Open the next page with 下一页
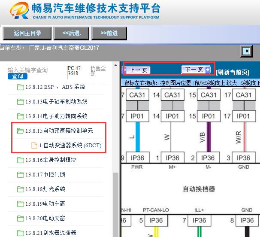 tap(196, 70)
